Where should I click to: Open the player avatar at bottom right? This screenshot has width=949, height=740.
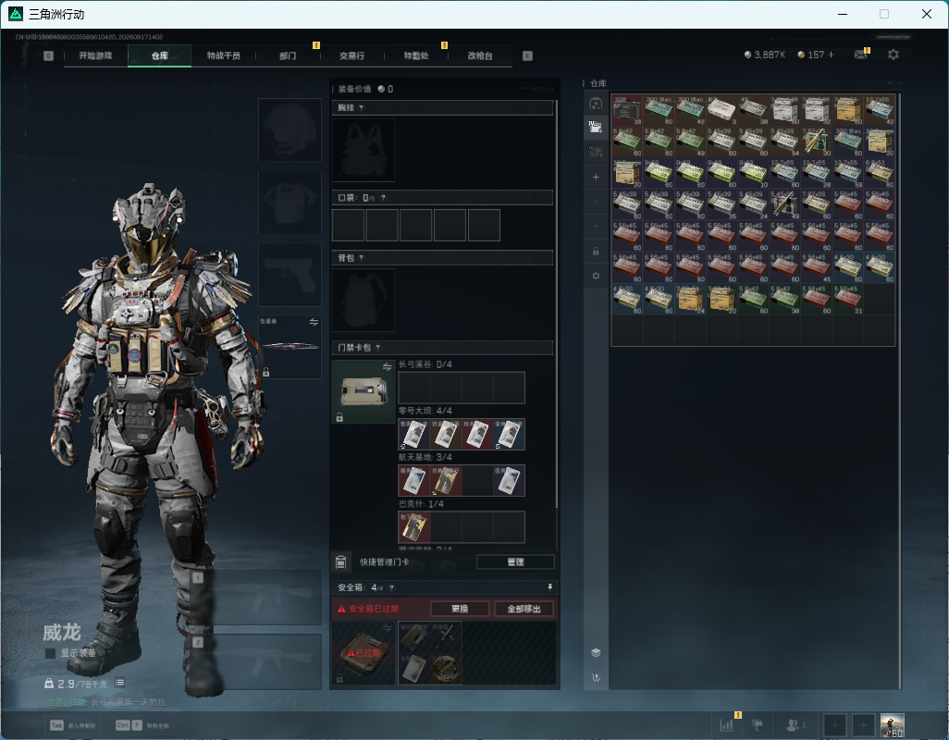(x=892, y=725)
